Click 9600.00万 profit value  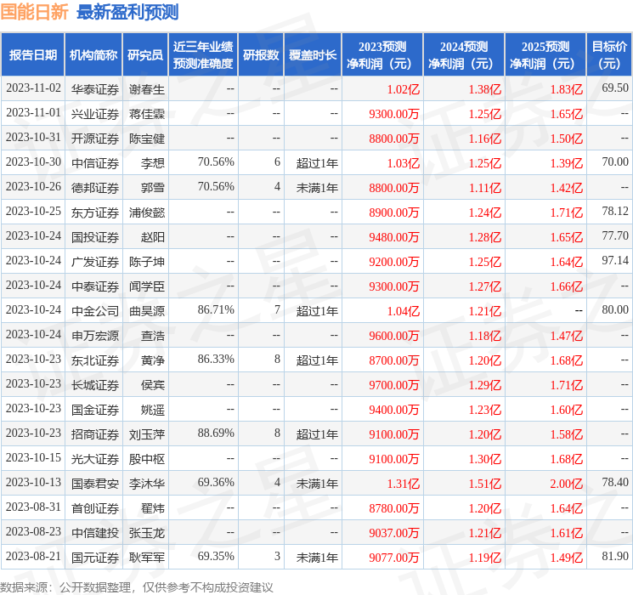click(x=394, y=336)
